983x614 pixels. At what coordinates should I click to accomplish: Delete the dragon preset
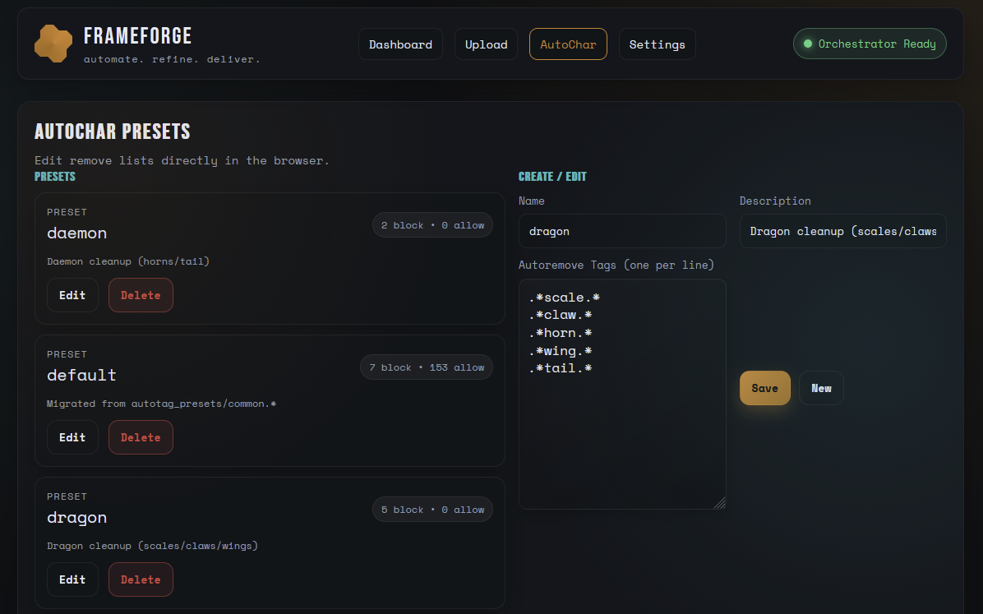click(x=141, y=580)
